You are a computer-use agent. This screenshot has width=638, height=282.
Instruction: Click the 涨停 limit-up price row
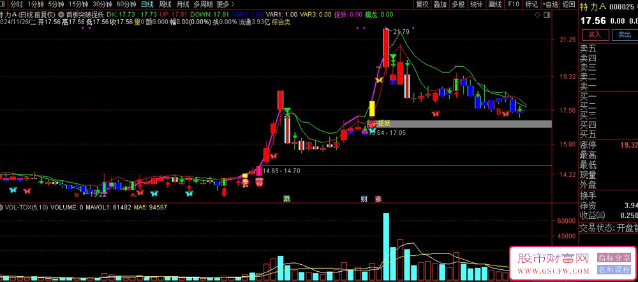(x=609, y=145)
